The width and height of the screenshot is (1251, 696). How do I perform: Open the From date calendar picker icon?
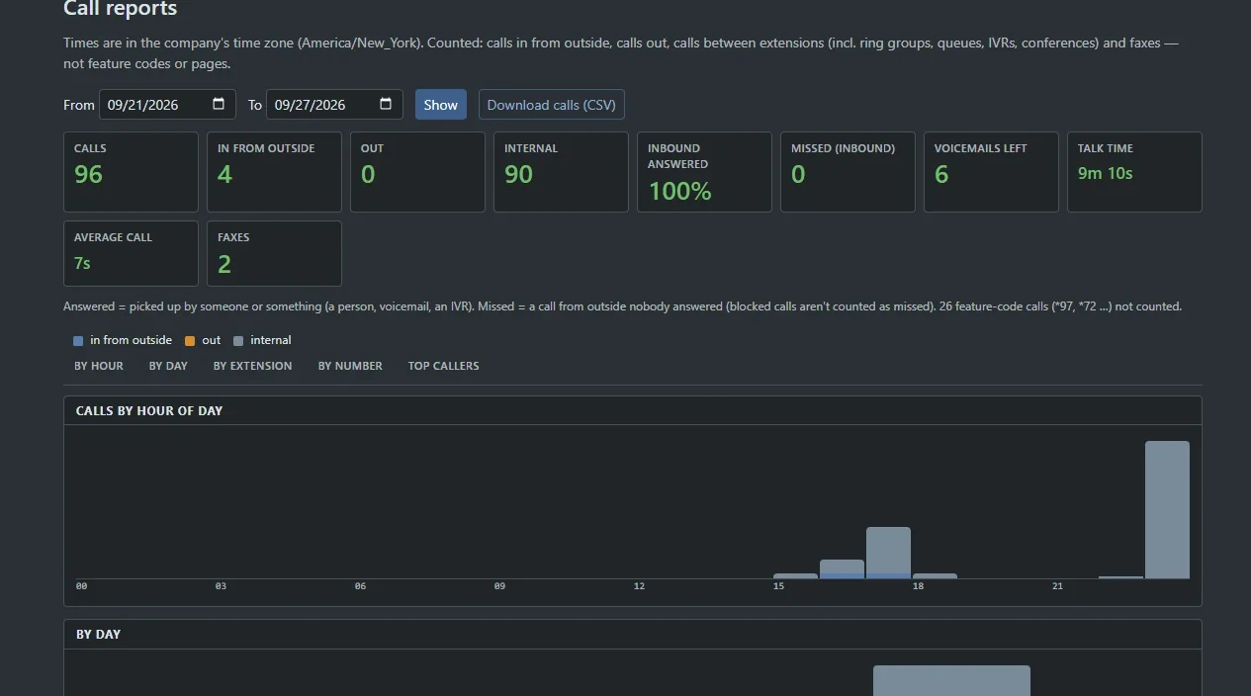tap(219, 104)
